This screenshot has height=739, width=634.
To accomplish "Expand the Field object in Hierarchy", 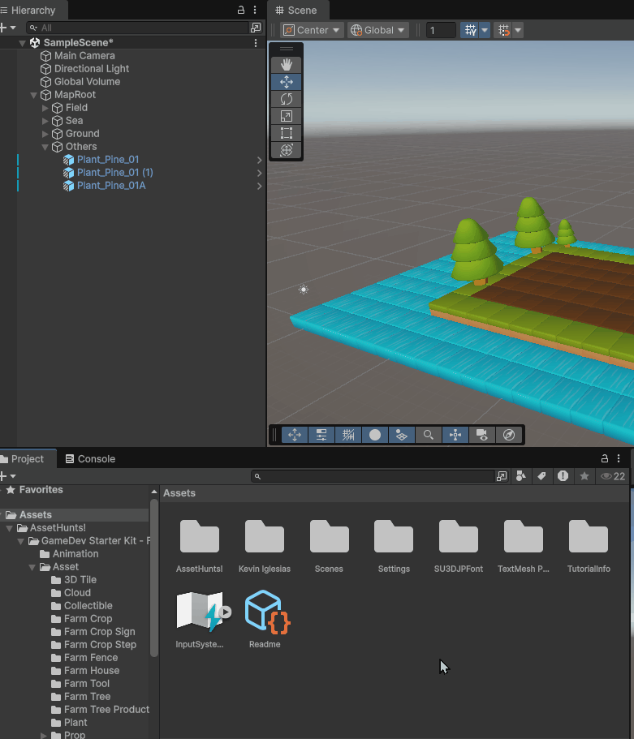I will pos(45,108).
